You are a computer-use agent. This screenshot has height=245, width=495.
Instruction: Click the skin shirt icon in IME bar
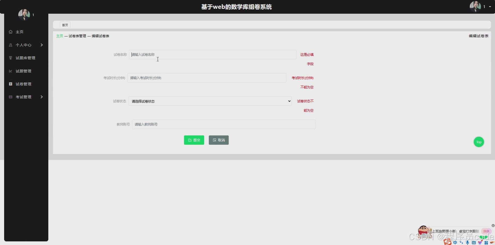(480, 242)
